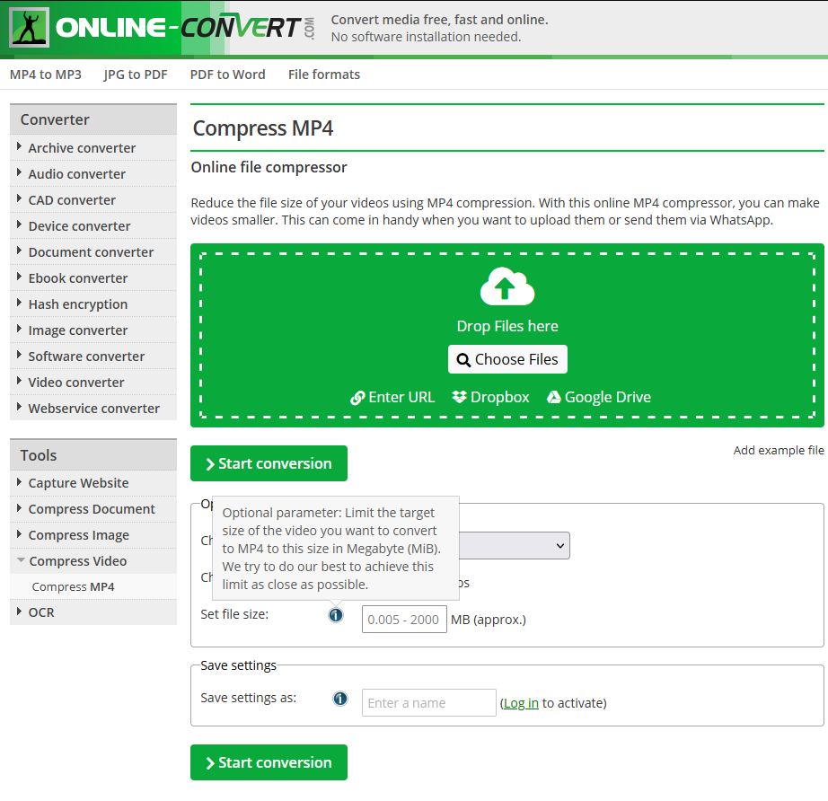Open OCR tool in sidebar
This screenshot has height=801, width=828.
click(41, 612)
